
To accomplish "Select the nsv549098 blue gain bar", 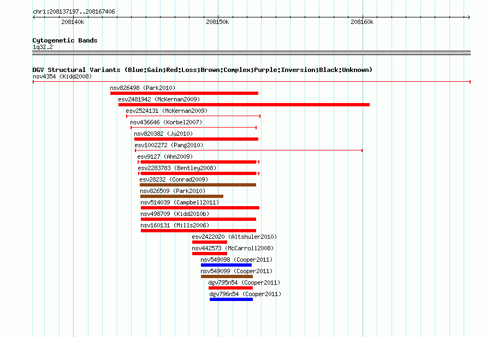I will pos(226,265).
